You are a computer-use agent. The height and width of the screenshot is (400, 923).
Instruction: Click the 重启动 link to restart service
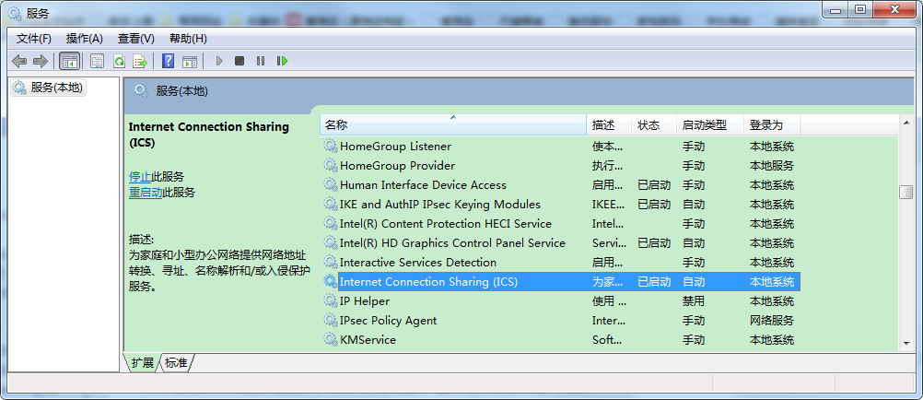(146, 193)
